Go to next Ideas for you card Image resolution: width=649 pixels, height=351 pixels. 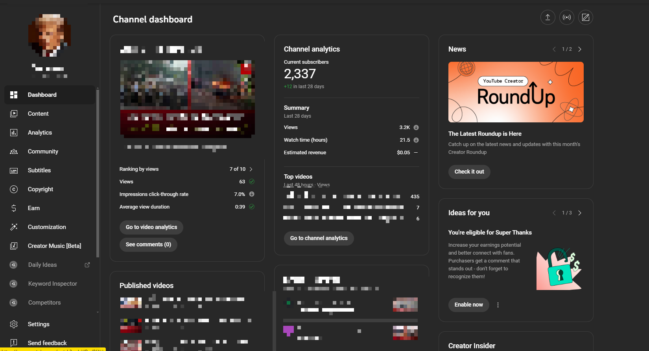(579, 213)
